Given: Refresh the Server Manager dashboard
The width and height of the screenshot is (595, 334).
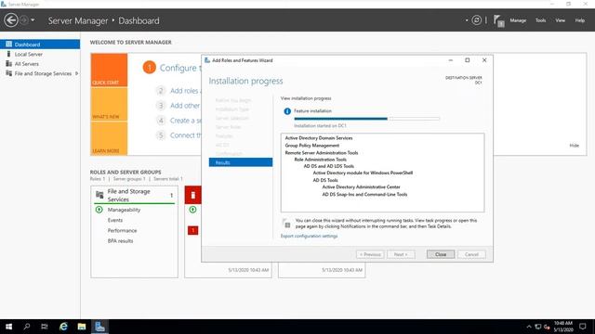Looking at the screenshot, I should click(x=477, y=20).
